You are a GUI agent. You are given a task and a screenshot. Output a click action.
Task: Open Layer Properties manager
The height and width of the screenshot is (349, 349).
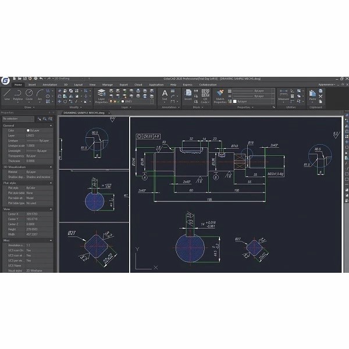[x=101, y=96]
